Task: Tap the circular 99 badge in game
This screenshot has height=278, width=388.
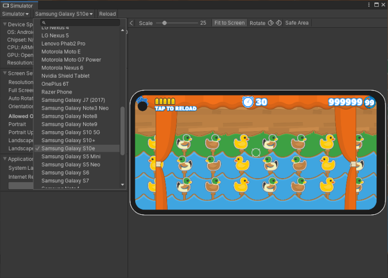Action: (369, 102)
